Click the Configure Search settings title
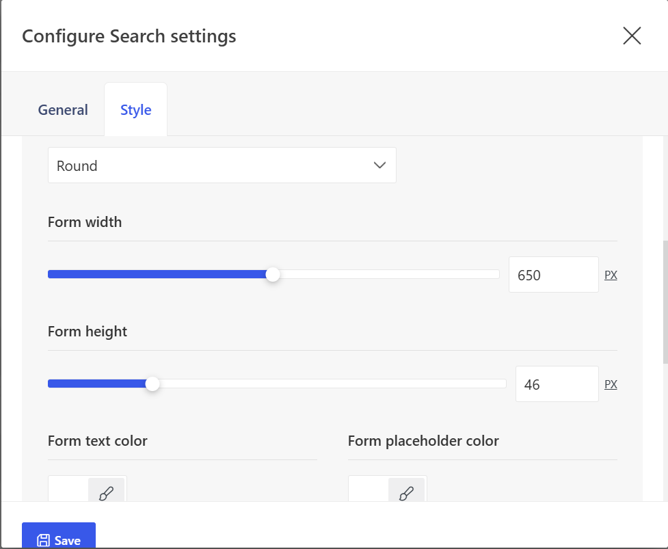The width and height of the screenshot is (668, 549). coord(129,36)
